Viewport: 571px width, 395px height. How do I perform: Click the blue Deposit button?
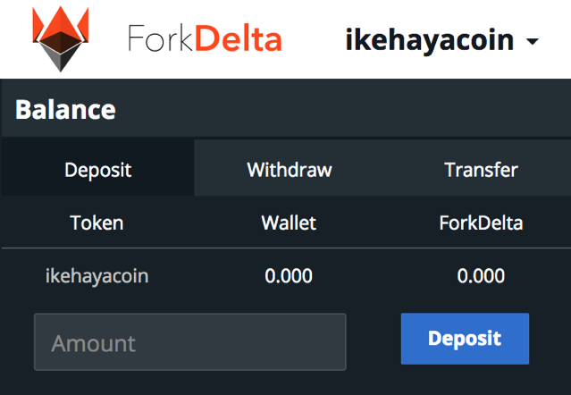click(465, 339)
